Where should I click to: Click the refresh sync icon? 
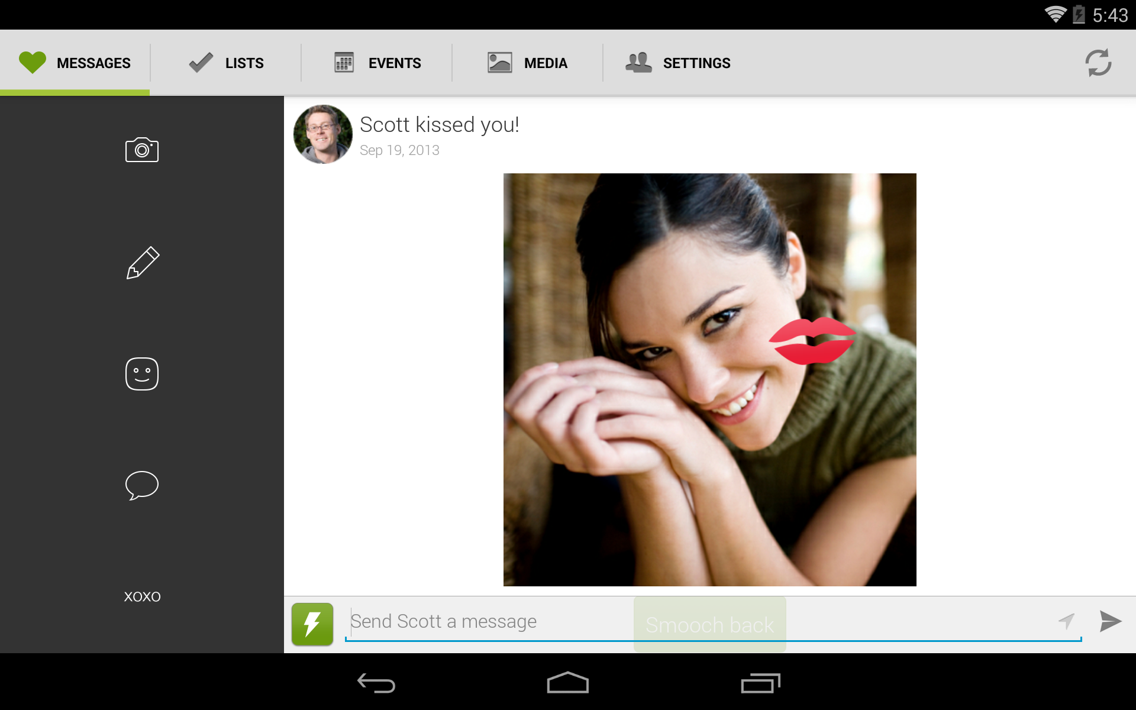click(x=1098, y=63)
